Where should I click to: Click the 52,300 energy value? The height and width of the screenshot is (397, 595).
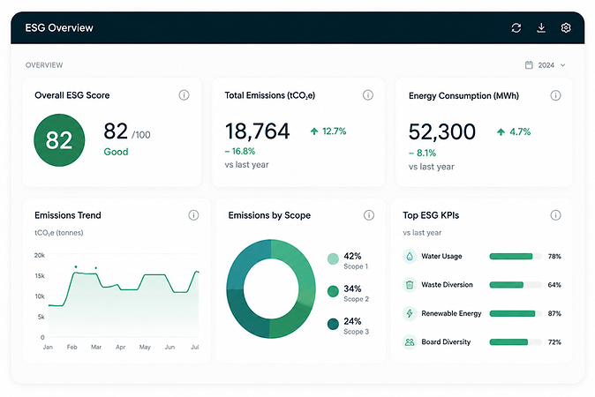(442, 131)
